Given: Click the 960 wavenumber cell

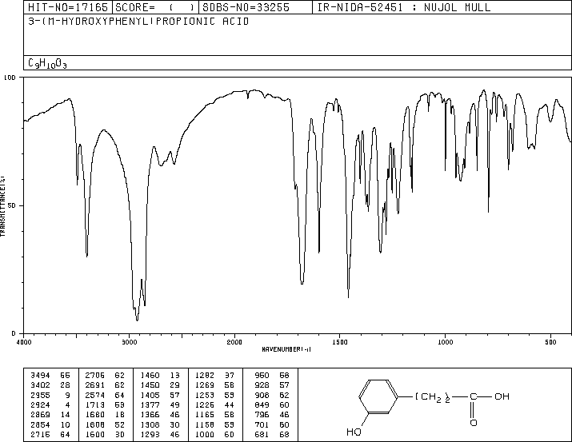Looking at the screenshot, I should [x=262, y=376].
